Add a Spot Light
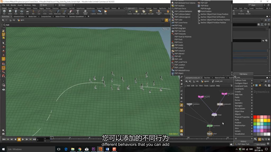Viewport: 271px width, 152px height. click(144, 12)
